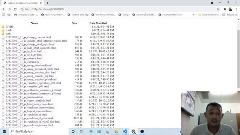This screenshot has height=135, width=240.
Task: Open the Chrome profile avatar
Action: tap(230, 9)
